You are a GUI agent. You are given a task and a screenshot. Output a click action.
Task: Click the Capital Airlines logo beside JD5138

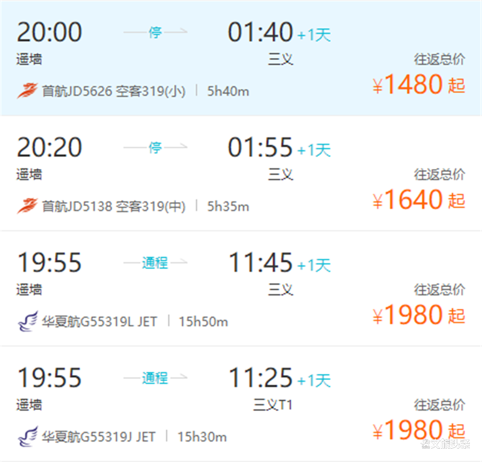(x=27, y=206)
